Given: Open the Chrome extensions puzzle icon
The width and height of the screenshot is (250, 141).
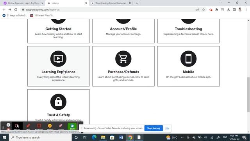Looking at the screenshot, I should [x=216, y=9].
